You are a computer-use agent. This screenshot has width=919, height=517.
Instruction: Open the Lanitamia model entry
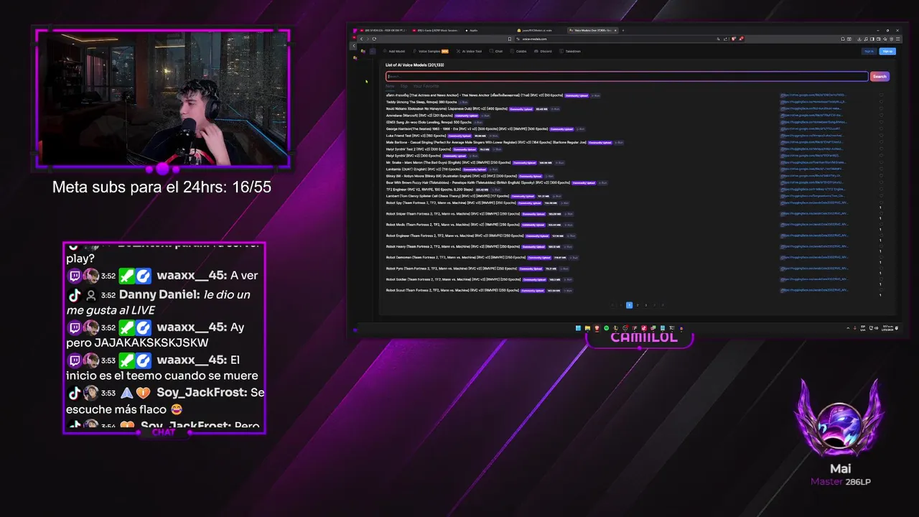(x=424, y=169)
